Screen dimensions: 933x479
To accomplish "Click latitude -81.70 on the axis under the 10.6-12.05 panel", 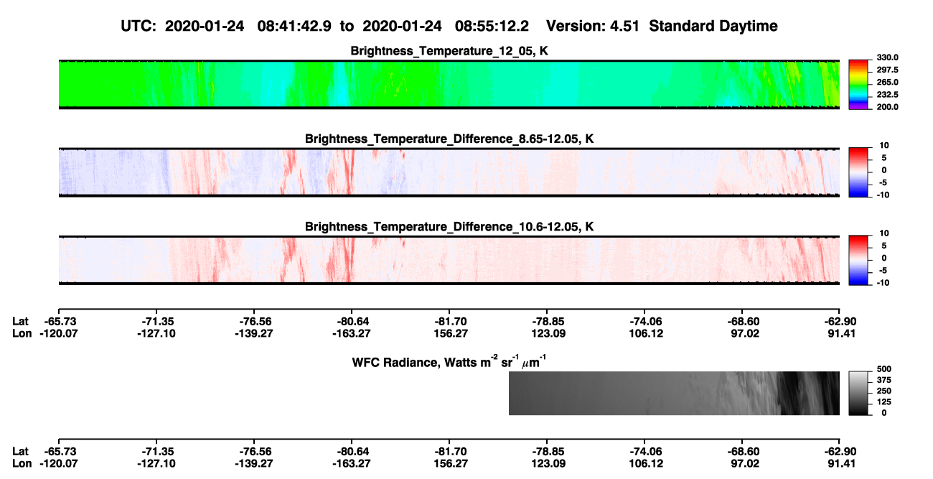I will tap(450, 321).
